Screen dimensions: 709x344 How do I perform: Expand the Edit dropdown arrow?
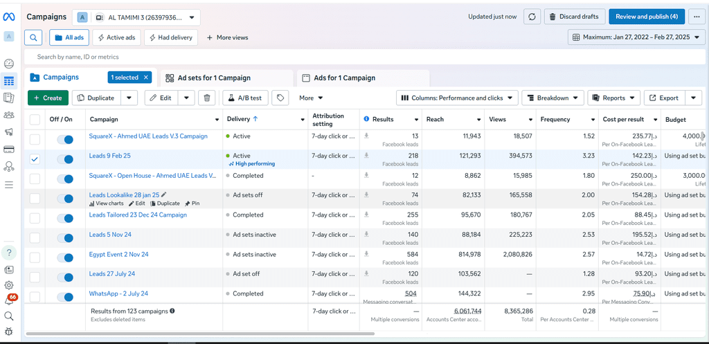click(186, 98)
